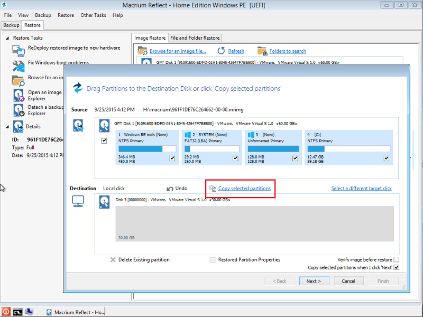
Task: Click the Windows logo on partition 3
Action: 251,135
